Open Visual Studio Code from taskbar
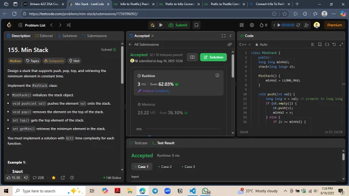Viewport: 349px width, 196px height. (192, 191)
